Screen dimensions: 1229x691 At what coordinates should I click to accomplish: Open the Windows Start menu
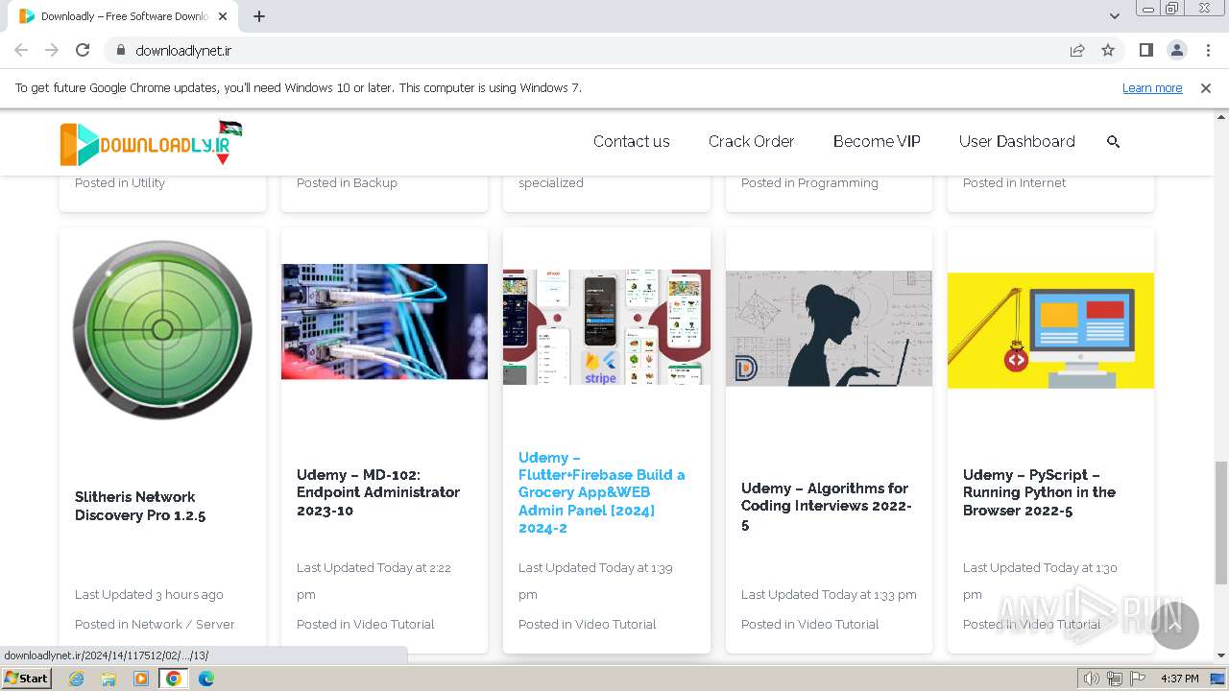[27, 679]
